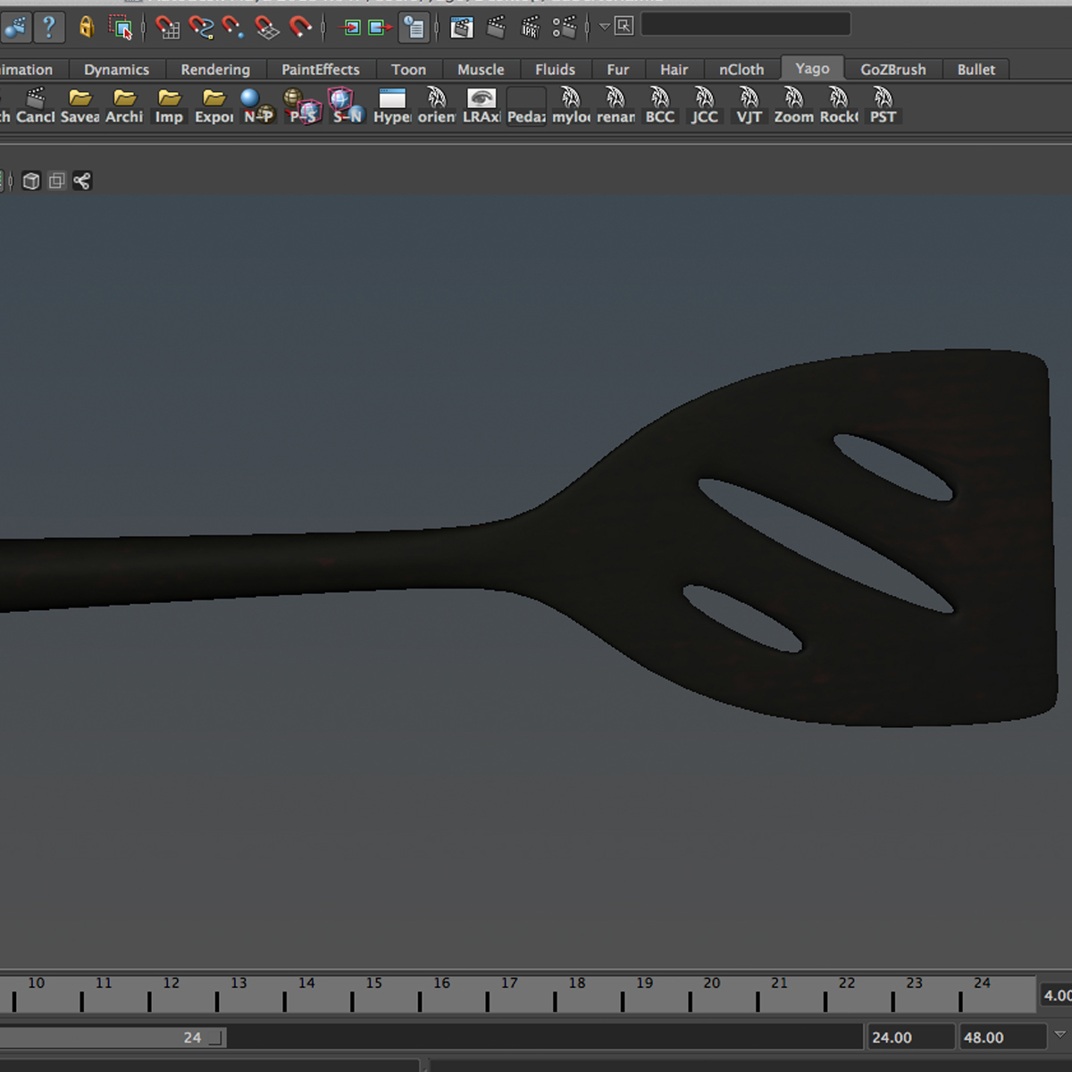This screenshot has height=1072, width=1072.
Task: Click frame 22 on the time slider
Action: pyautogui.click(x=847, y=984)
